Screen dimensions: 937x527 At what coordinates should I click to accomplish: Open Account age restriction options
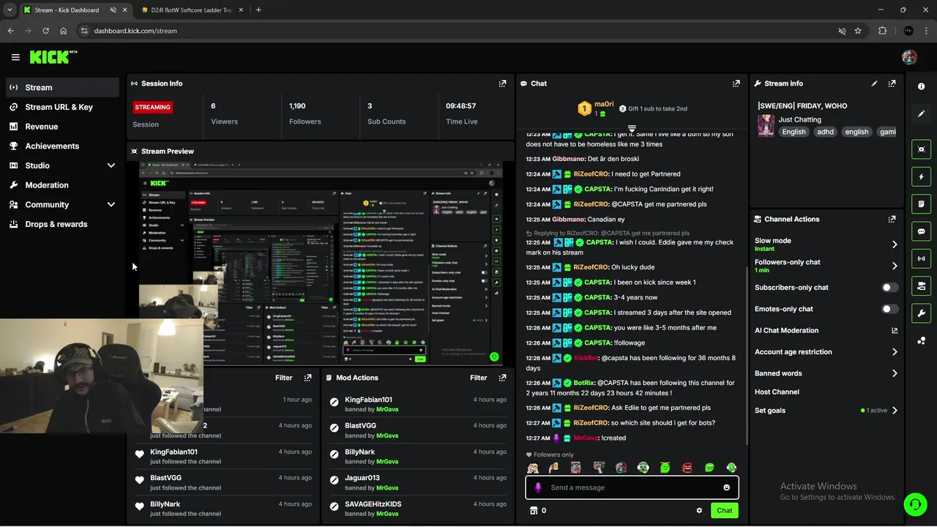tap(826, 352)
